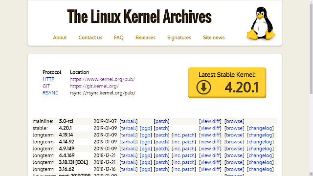This screenshot has width=313, height=176.
Task: Click the Tux penguin logo
Action: coord(261,23)
